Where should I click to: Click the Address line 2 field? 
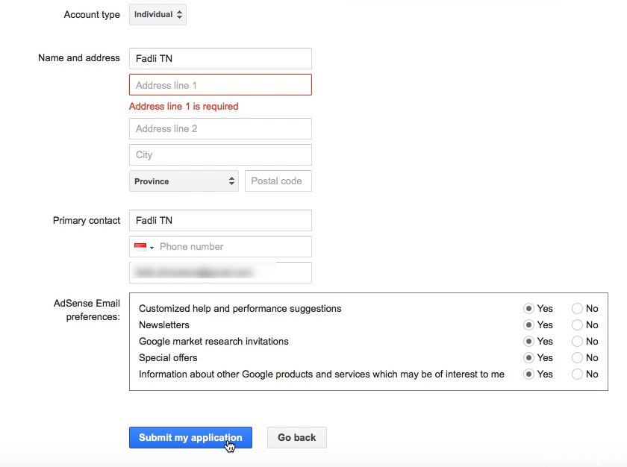pos(220,128)
